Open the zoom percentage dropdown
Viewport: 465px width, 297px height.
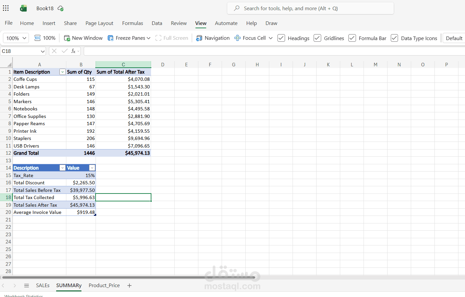click(x=16, y=38)
